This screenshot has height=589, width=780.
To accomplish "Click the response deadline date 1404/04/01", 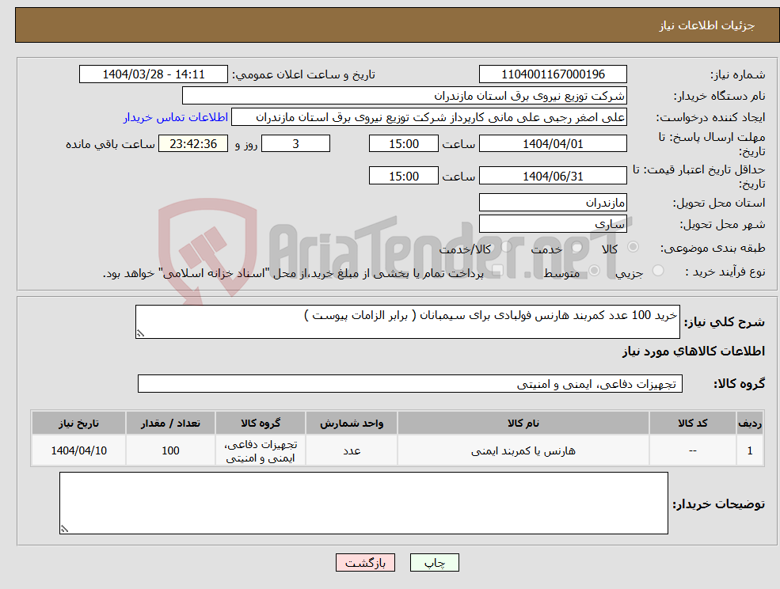I will [553, 144].
